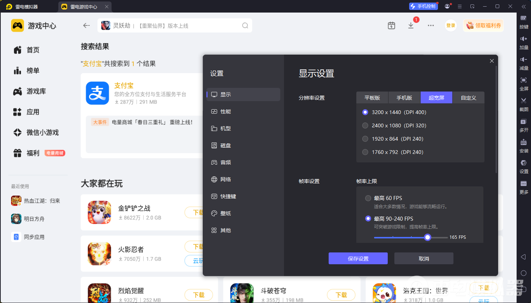Click the FPS limit slider handle

(x=428, y=237)
